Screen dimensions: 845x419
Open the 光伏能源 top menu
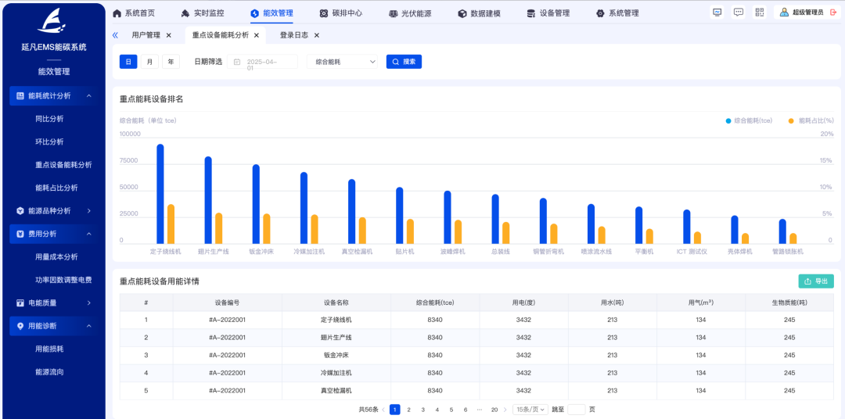410,13
